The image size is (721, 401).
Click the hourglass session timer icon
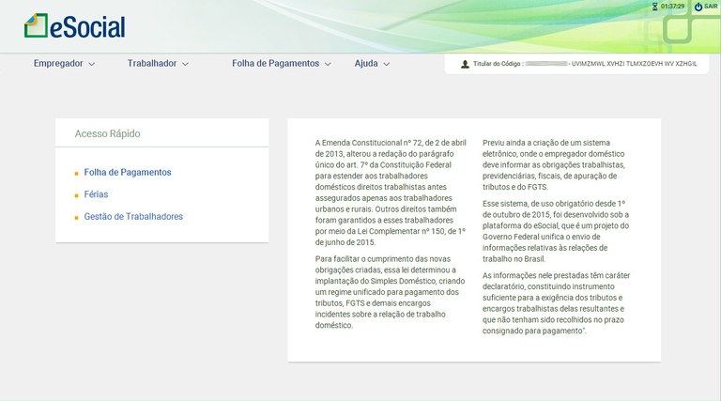pyautogui.click(x=654, y=7)
